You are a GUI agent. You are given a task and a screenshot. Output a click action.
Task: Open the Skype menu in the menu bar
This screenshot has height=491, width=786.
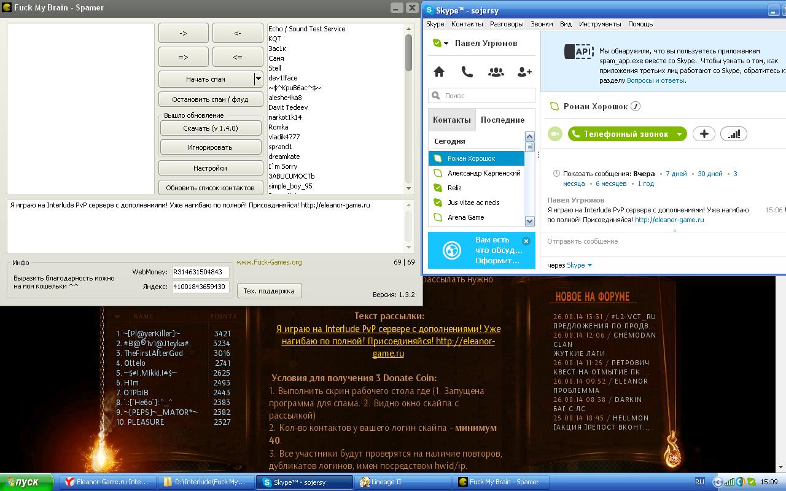435,24
